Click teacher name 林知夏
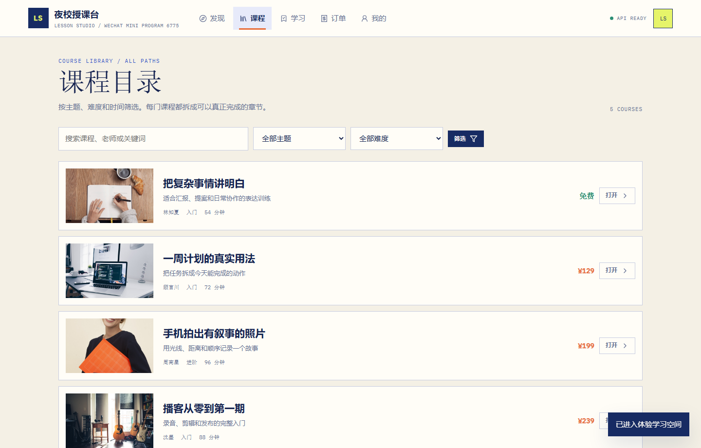Image resolution: width=701 pixels, height=448 pixels. [171, 212]
